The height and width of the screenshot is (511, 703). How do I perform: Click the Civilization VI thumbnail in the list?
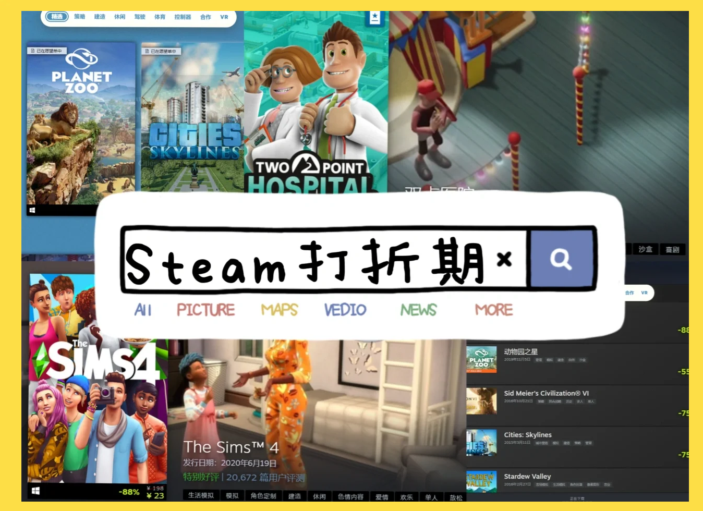click(x=481, y=401)
